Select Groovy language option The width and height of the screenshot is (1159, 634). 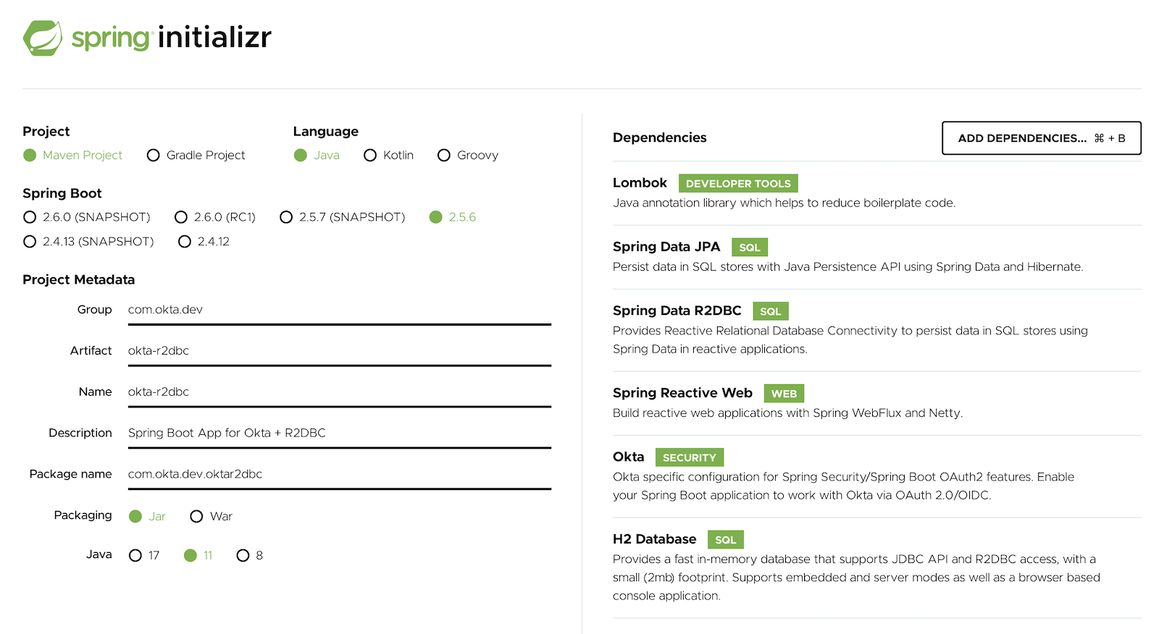point(444,156)
